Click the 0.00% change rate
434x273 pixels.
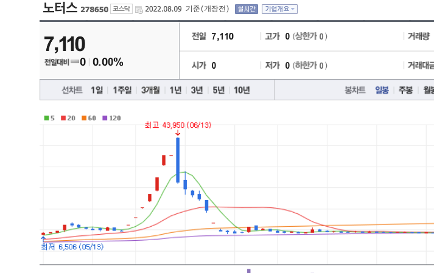(108, 62)
